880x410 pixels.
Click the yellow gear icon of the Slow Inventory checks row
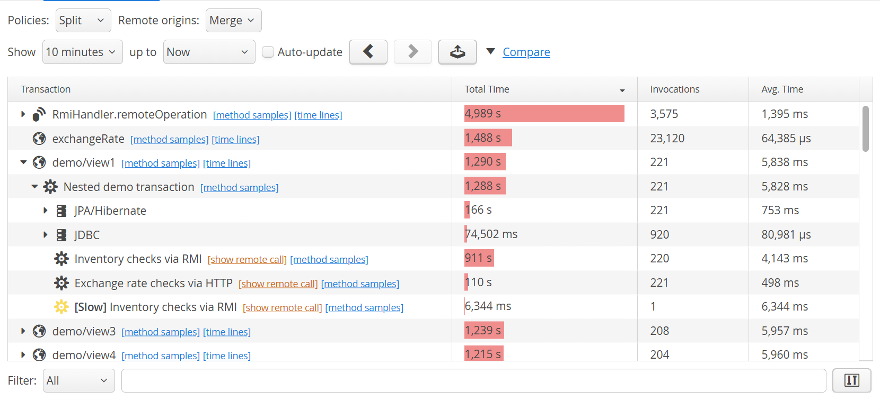(x=61, y=307)
